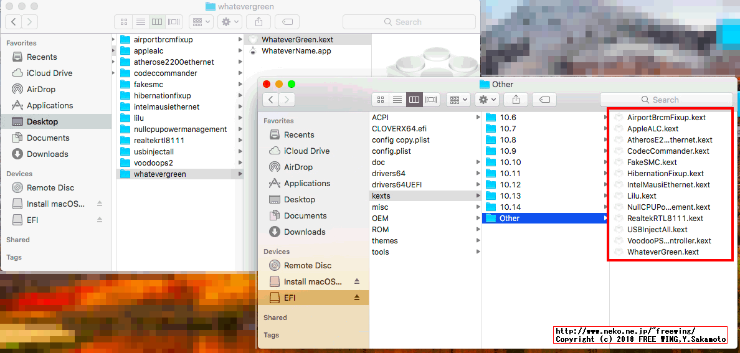740x353 pixels.
Task: Switch whatevergreen window to list view
Action: pyautogui.click(x=140, y=22)
